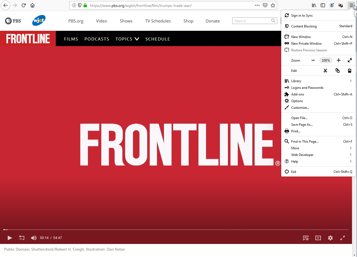The width and height of the screenshot is (357, 257).
Task: Choose Find in This Page...
Action: coord(318,142)
